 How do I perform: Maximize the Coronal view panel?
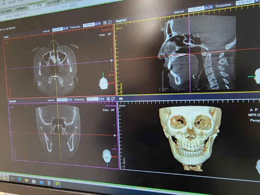pyautogui.click(x=113, y=99)
